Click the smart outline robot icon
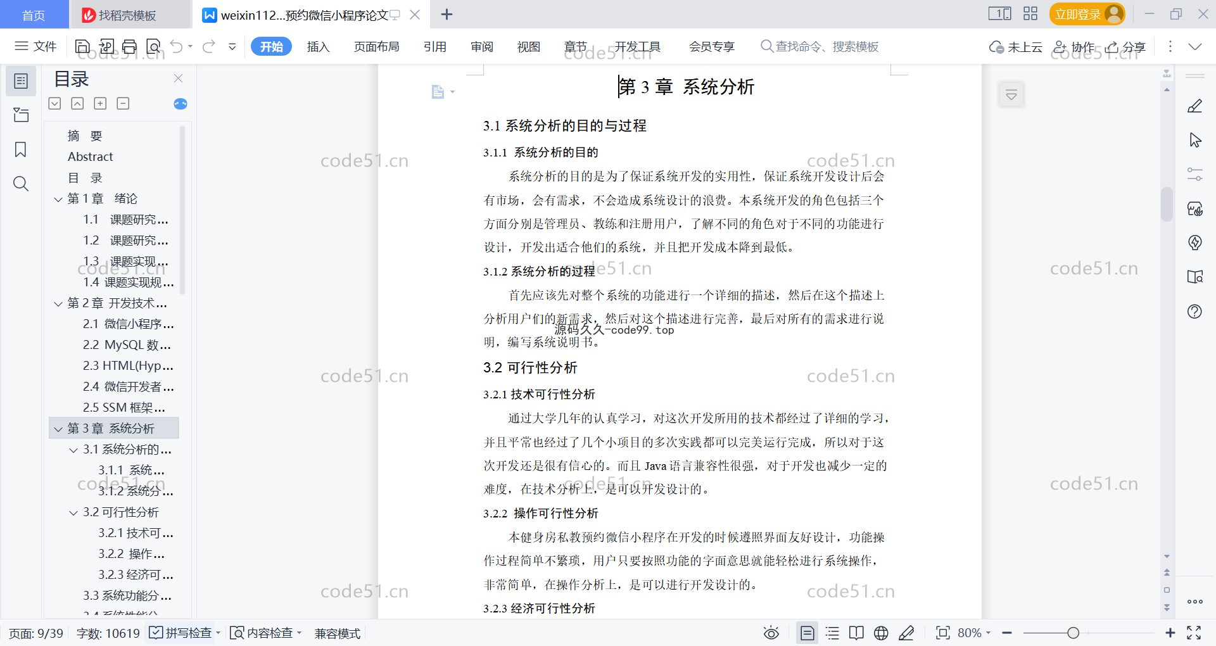 pyautogui.click(x=180, y=104)
